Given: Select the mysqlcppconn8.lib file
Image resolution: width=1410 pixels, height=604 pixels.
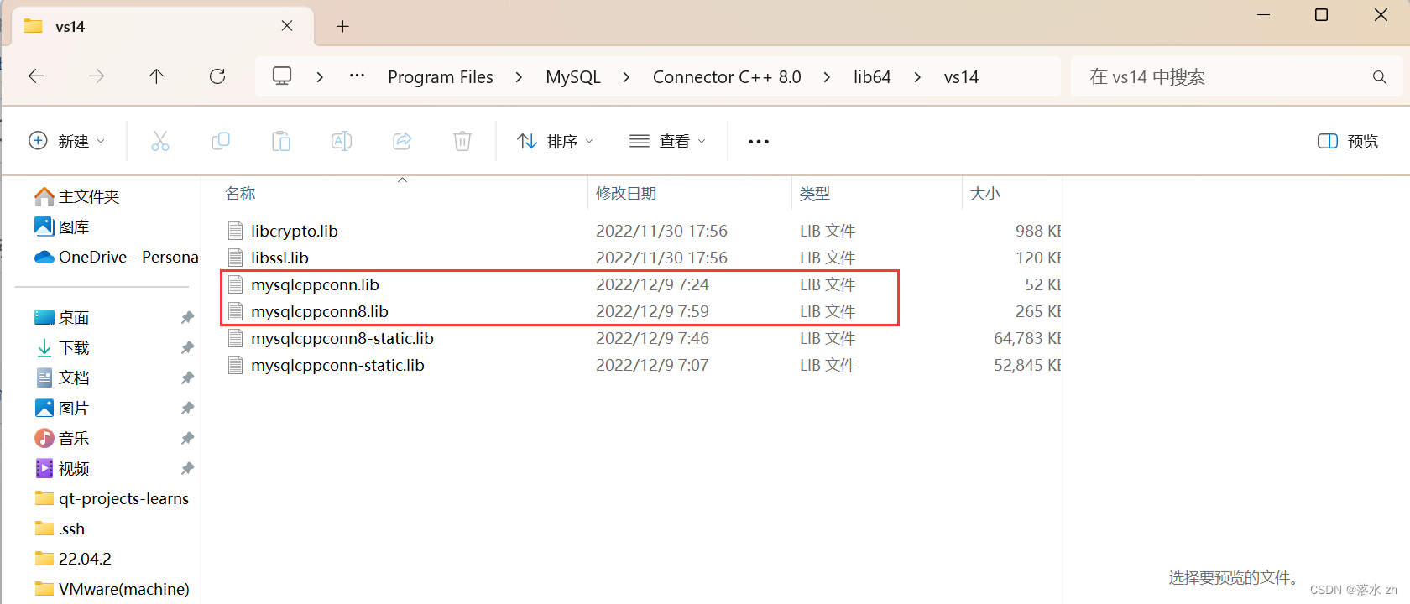Looking at the screenshot, I should pyautogui.click(x=320, y=311).
